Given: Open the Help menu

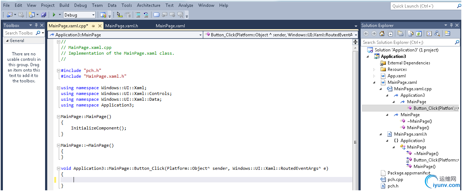Looking at the screenshot, I should pyautogui.click(x=224, y=5).
